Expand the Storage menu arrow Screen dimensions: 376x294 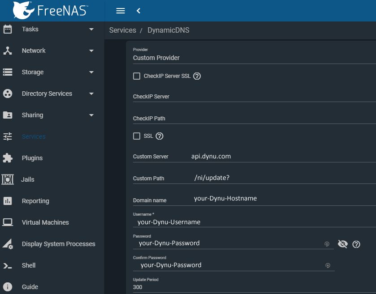[x=91, y=72]
